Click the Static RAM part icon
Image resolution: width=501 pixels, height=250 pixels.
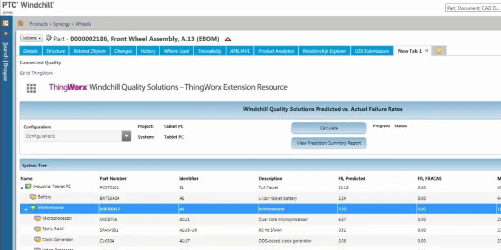[37, 229]
